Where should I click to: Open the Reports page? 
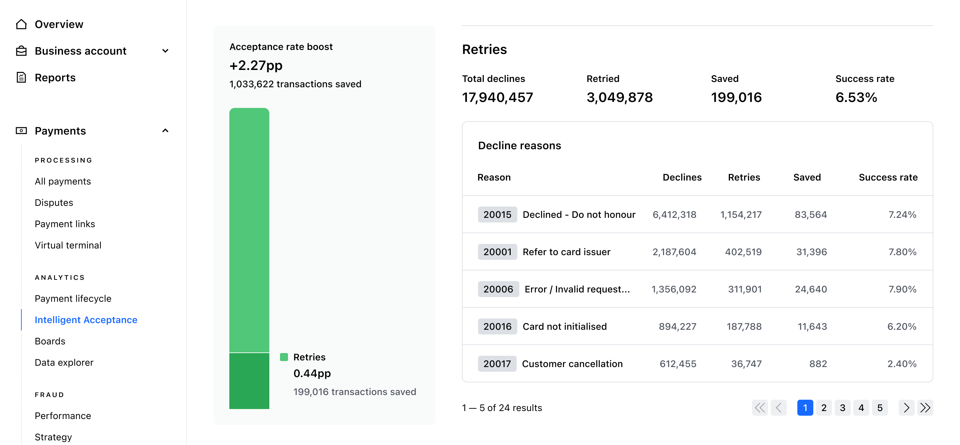[x=55, y=78]
